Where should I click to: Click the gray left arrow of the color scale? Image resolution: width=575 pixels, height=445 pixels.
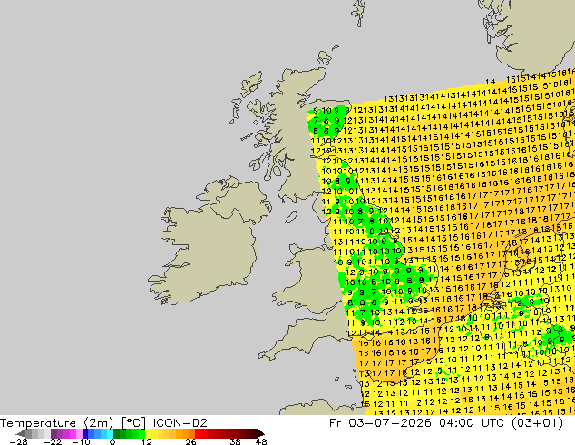(x=21, y=433)
